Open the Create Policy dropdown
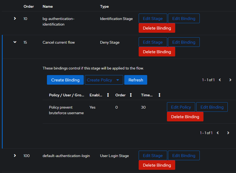 pos(104,80)
